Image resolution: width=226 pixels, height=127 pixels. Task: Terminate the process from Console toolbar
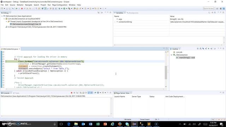click(x=71, y=93)
